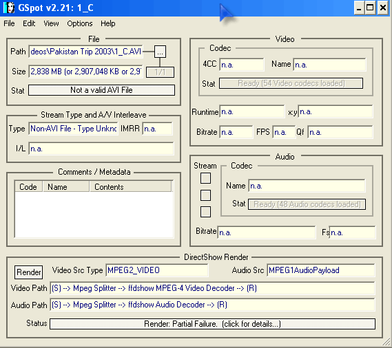The width and height of the screenshot is (392, 348).
Task: Close the GSpot window
Action: pos(383,8)
